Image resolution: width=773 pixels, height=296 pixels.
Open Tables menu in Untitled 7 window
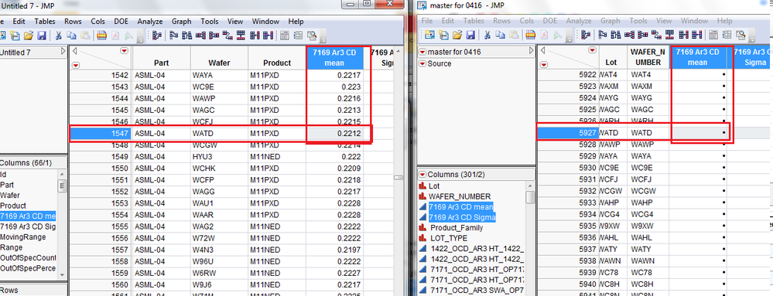[46, 21]
